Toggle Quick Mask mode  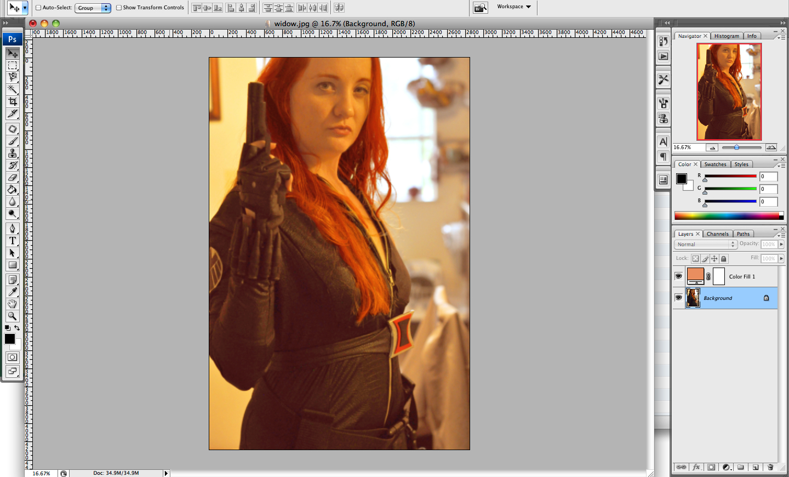13,357
